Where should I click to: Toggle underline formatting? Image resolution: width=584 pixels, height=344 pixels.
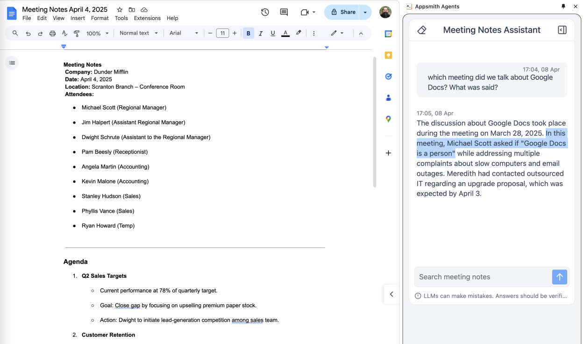pos(273,34)
